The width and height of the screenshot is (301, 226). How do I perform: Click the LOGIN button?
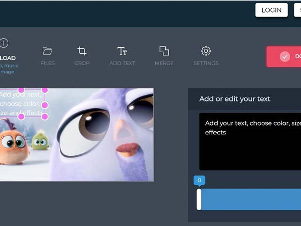271,10
